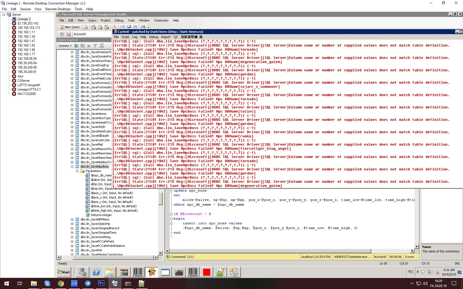Screen dimensions: 463x289
Task: Click Analysis Services XMLA Query icon
Action: pyautogui.click(x=107, y=27)
